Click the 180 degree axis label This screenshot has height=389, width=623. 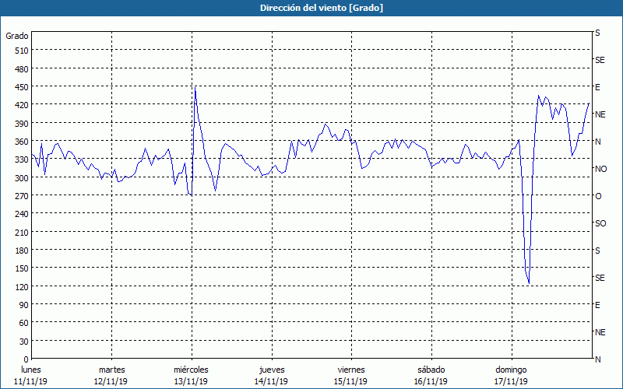pos(23,251)
